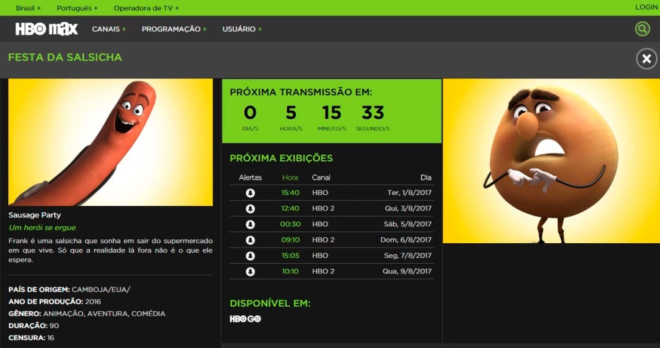Set alert bell for 10:10 Wednesday showing

(x=250, y=271)
